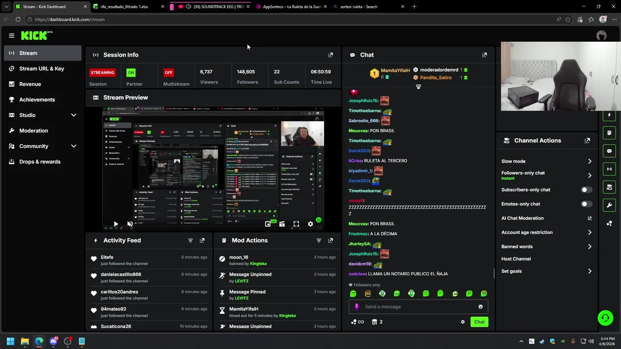
Task: Send message with green Chat button
Action: pos(479,322)
